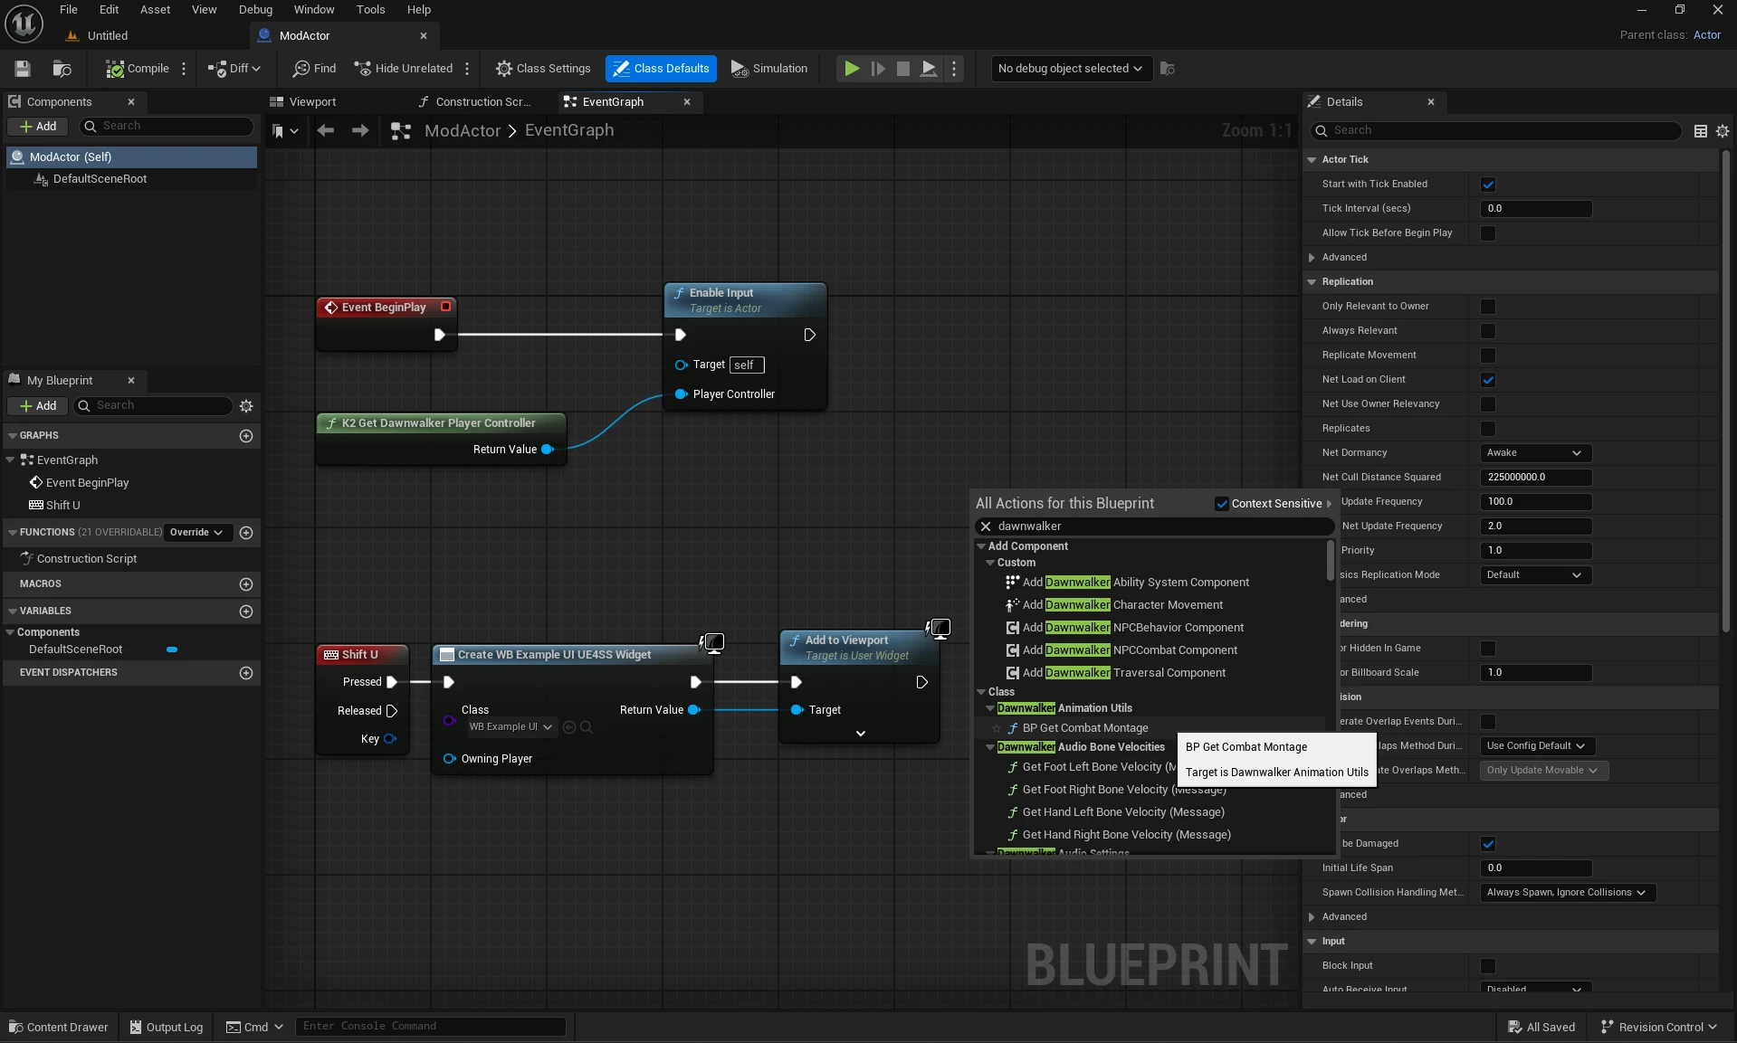Select DefaultSceneRoot in Components tree
Screen dimensions: 1737x1043
[100, 179]
